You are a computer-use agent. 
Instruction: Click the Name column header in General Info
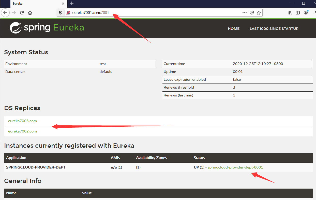click(11, 193)
